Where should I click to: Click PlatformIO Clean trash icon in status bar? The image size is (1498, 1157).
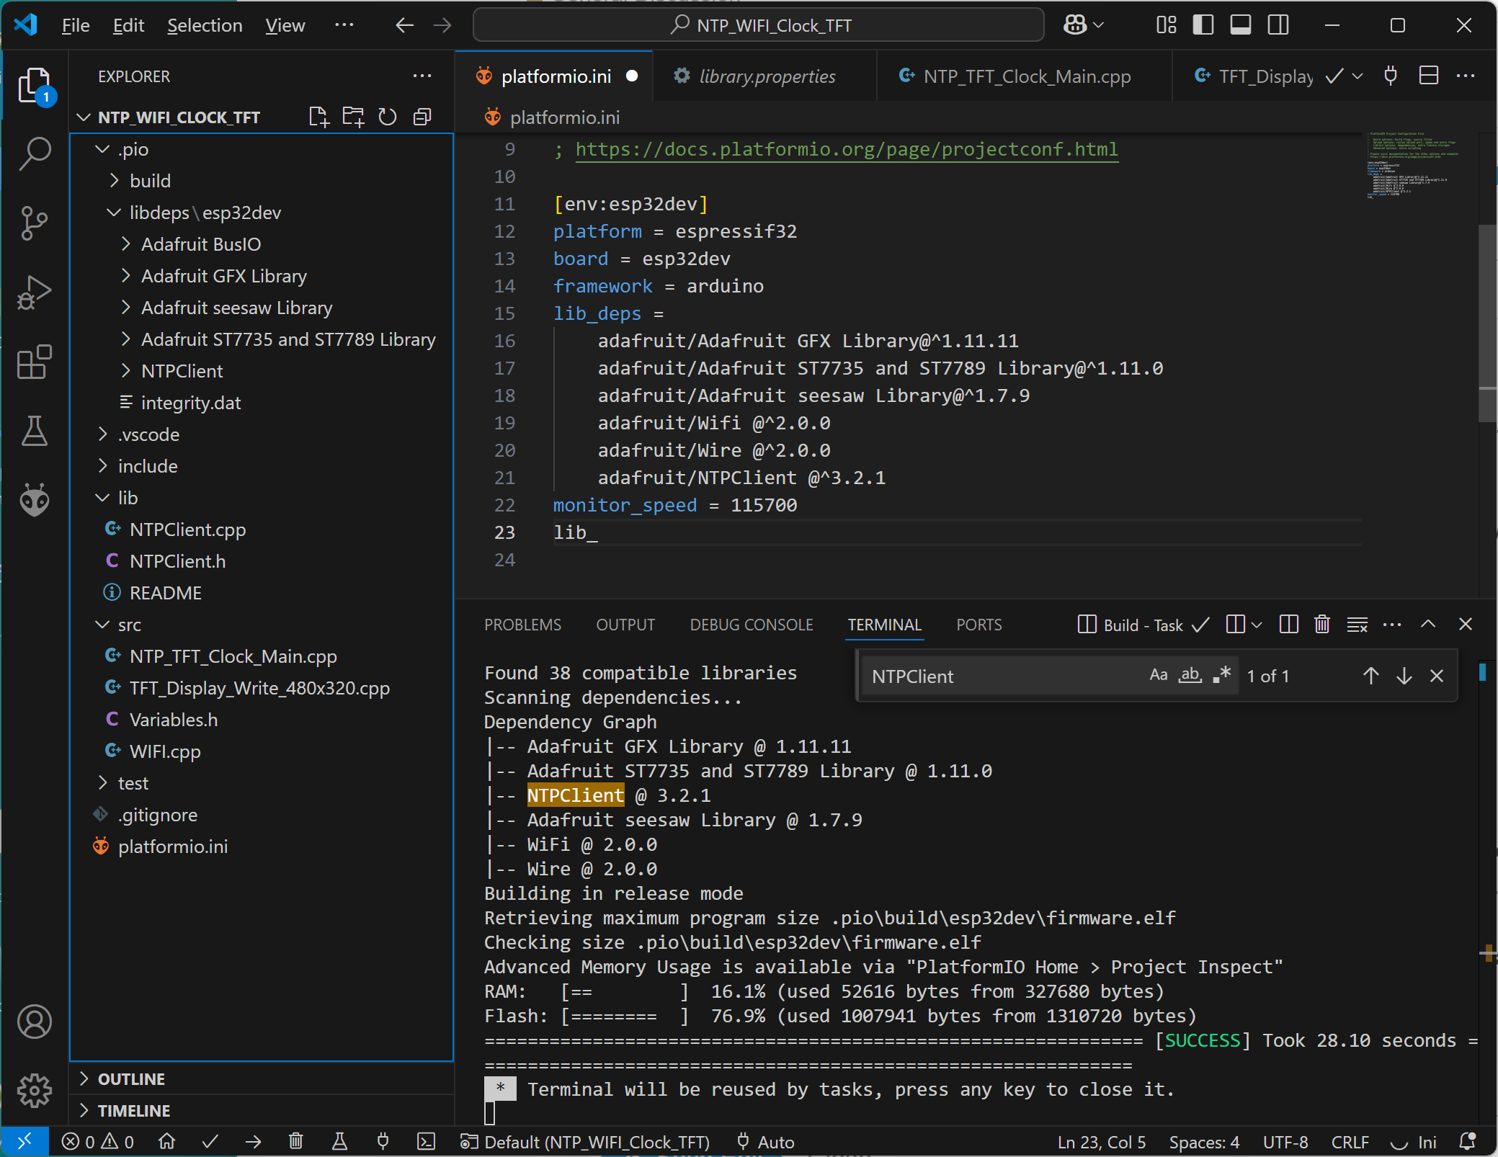click(x=296, y=1142)
